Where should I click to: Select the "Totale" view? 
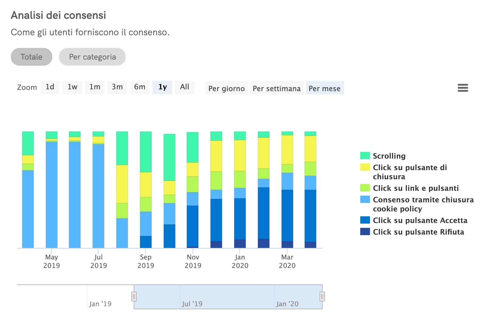[x=31, y=57]
